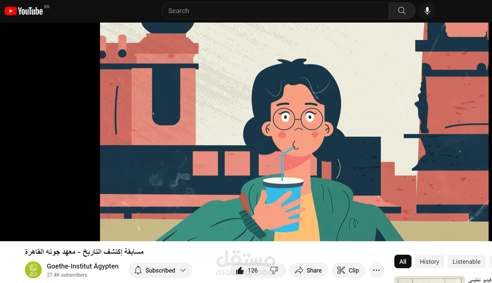The height and width of the screenshot is (283, 492).
Task: Open Goethe-Institut Ägypten channel avatar
Action: tap(33, 270)
